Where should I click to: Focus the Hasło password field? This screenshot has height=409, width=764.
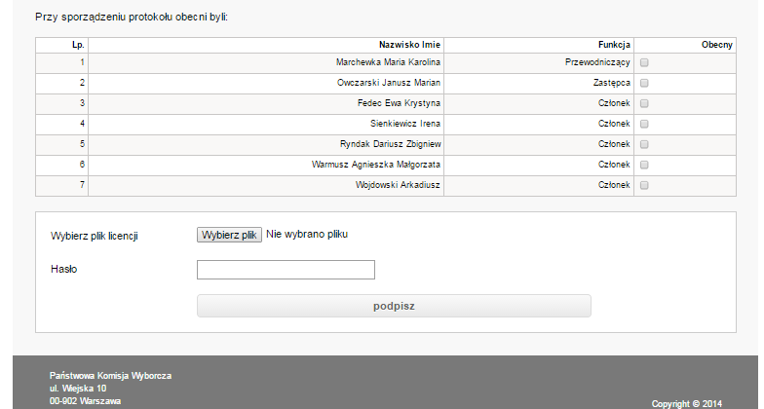[x=286, y=270]
